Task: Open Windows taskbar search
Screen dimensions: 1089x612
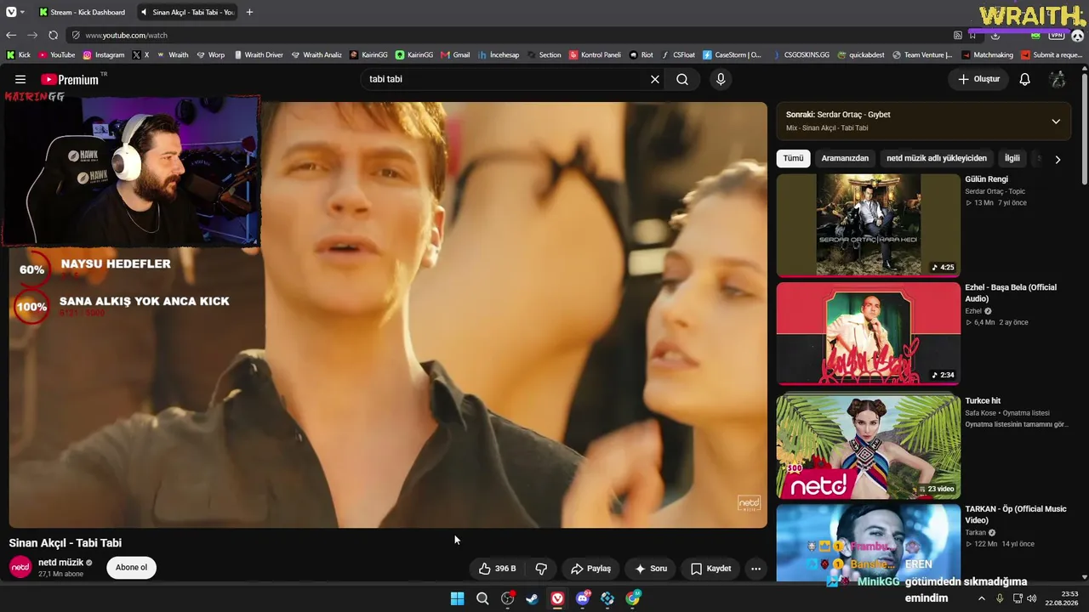Action: point(482,598)
